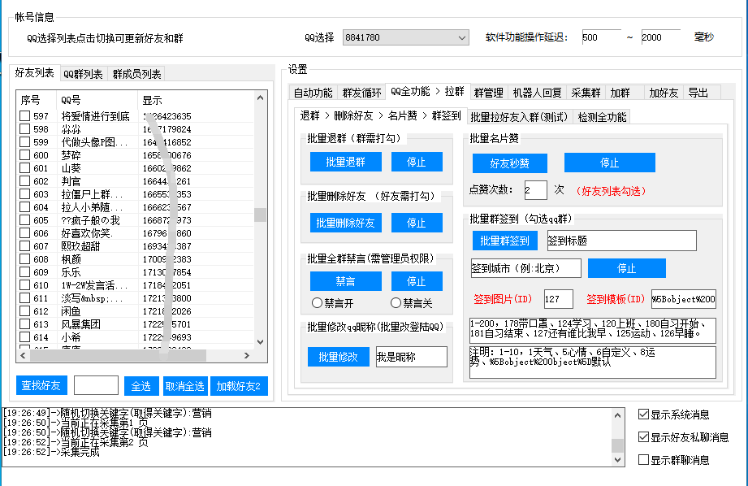Click 停止 beside the 签到城市 field
748x486 pixels.
626,268
